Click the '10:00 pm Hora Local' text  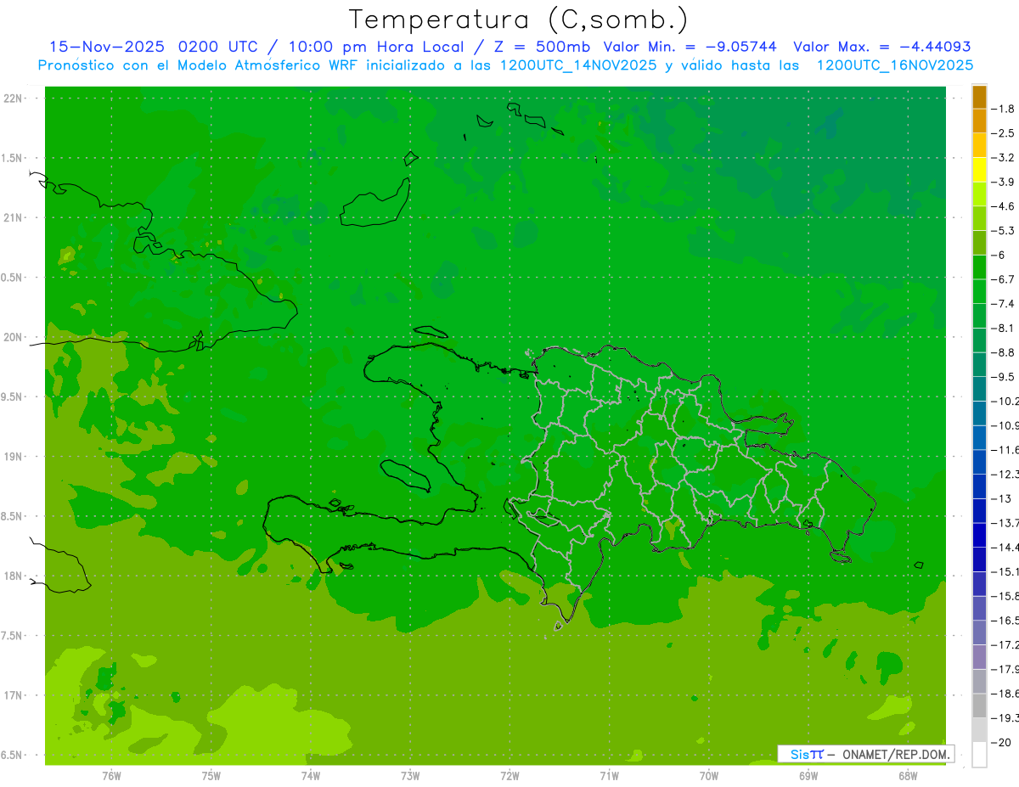(374, 48)
